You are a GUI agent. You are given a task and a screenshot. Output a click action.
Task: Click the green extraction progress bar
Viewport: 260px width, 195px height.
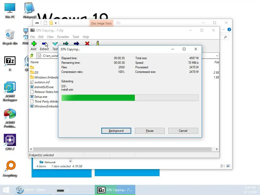(130, 98)
